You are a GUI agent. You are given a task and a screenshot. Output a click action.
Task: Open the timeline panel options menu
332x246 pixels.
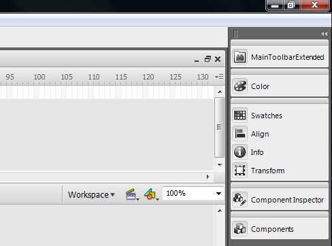click(x=219, y=77)
